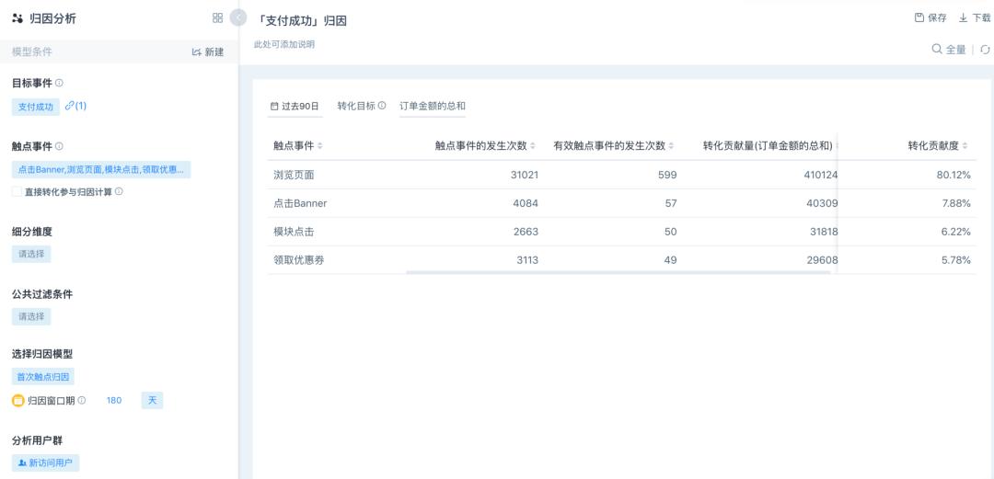Sort by 有效触点事件的发生次数 column

tap(614, 146)
